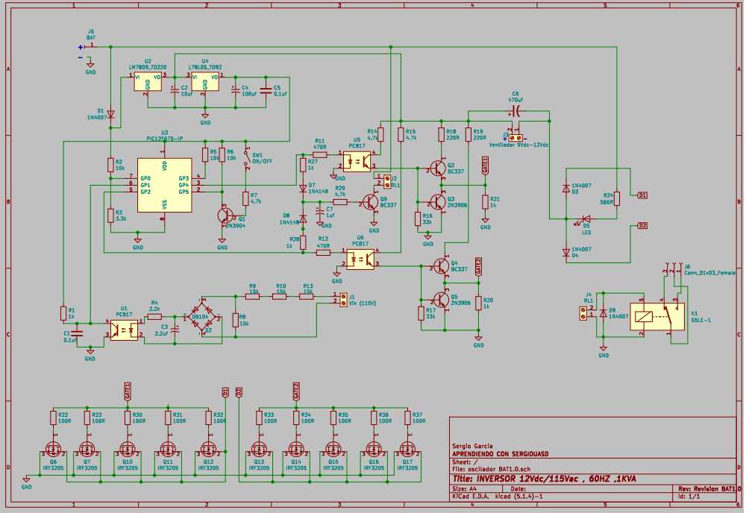The image size is (746, 513).
Task: Click the Q3 2N3906 transistor symbol
Action: pos(438,201)
